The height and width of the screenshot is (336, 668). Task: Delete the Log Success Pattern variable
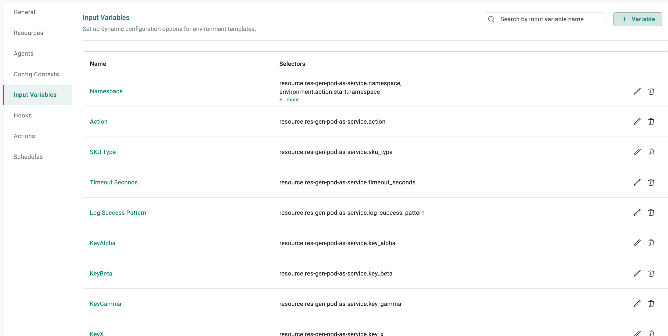click(651, 213)
